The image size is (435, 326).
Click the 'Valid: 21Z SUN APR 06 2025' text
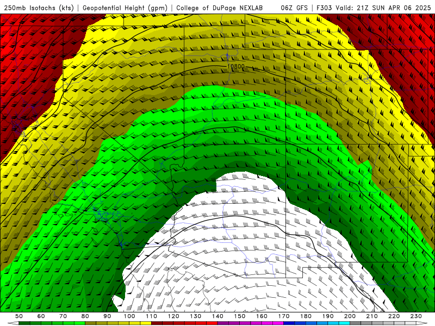tap(383, 8)
